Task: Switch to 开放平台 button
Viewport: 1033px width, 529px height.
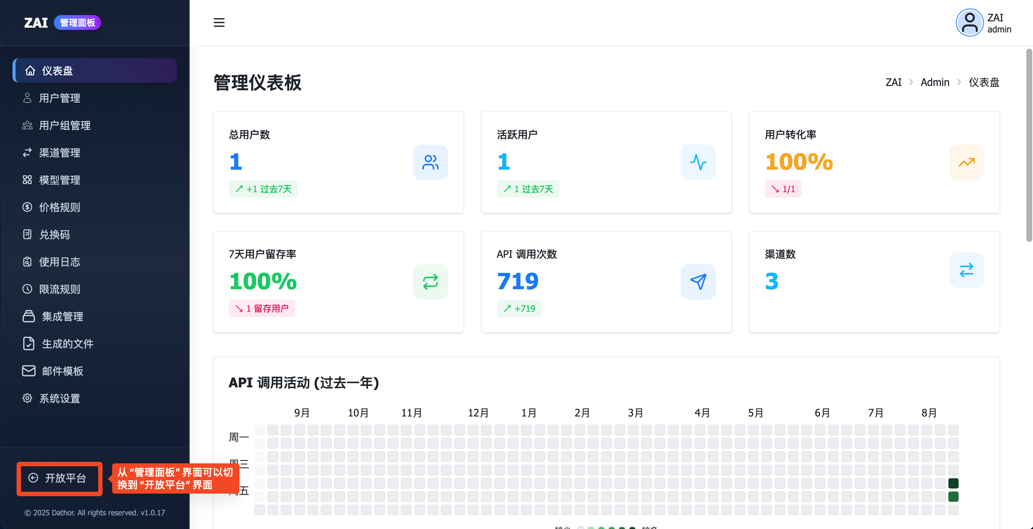Action: (x=59, y=478)
